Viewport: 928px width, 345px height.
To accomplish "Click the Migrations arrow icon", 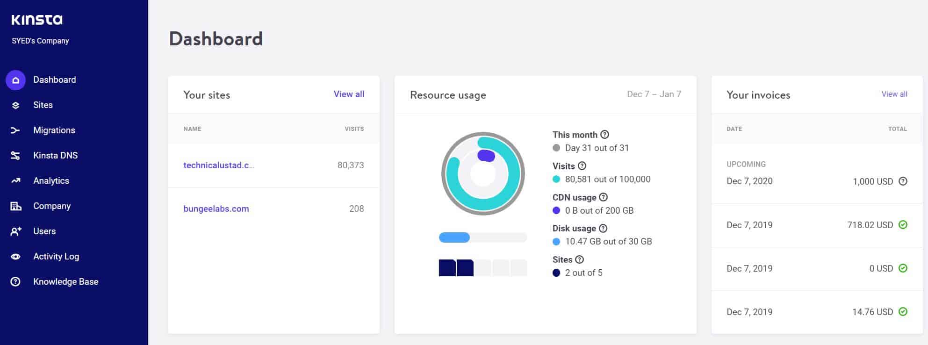I will pyautogui.click(x=15, y=130).
